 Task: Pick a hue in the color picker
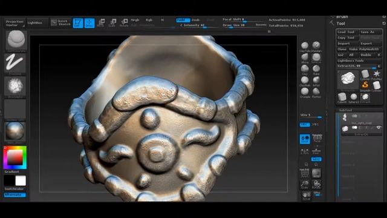coord(15,157)
